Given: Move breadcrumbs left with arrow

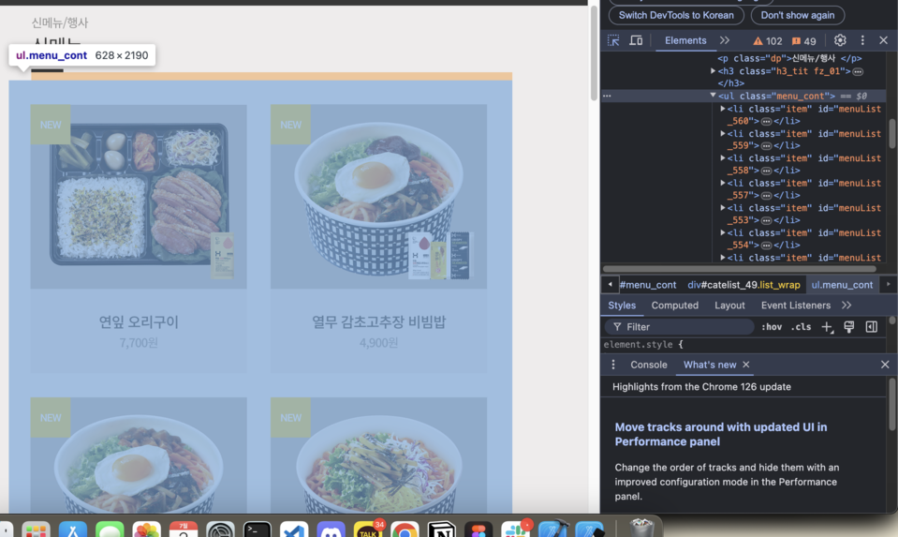Looking at the screenshot, I should click(610, 284).
